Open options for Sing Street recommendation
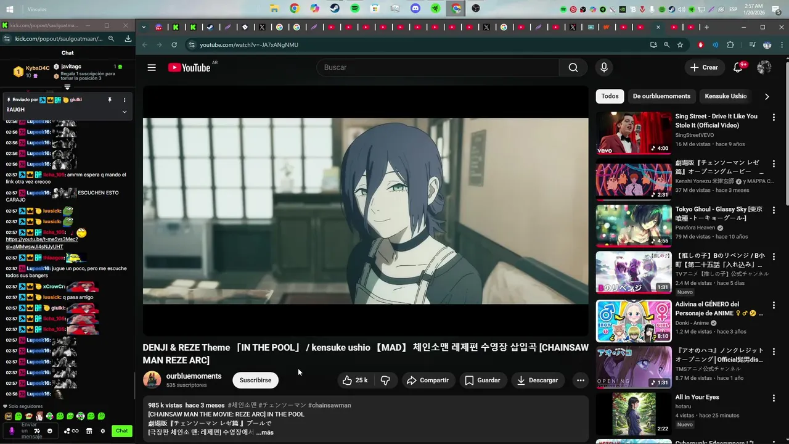The height and width of the screenshot is (444, 789). [x=774, y=117]
